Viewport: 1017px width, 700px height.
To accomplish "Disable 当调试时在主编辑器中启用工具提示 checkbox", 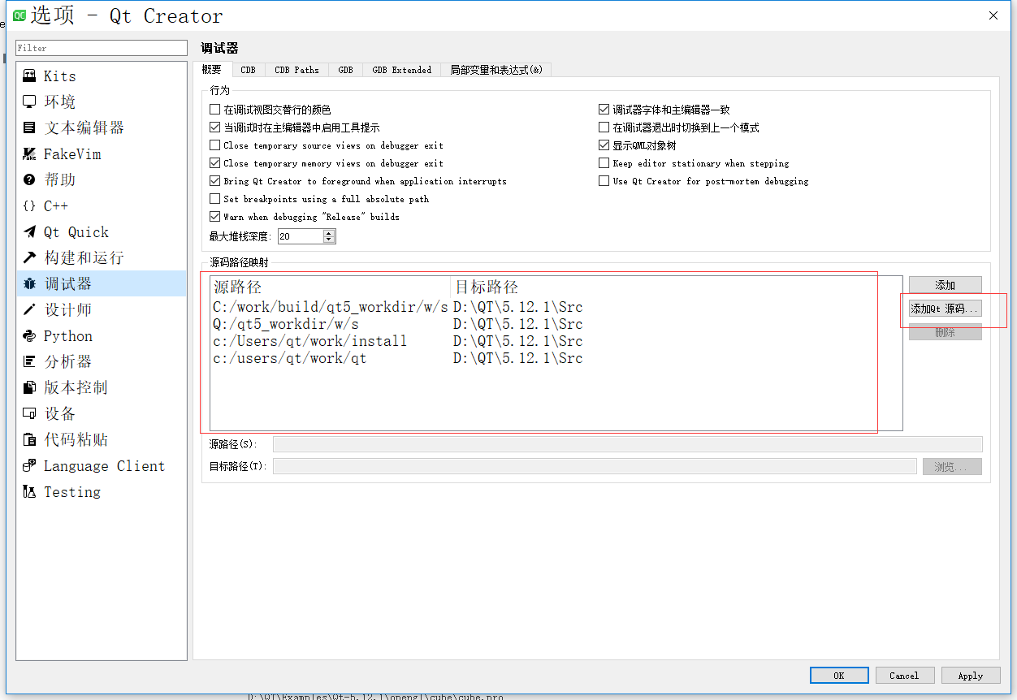I will coord(215,127).
